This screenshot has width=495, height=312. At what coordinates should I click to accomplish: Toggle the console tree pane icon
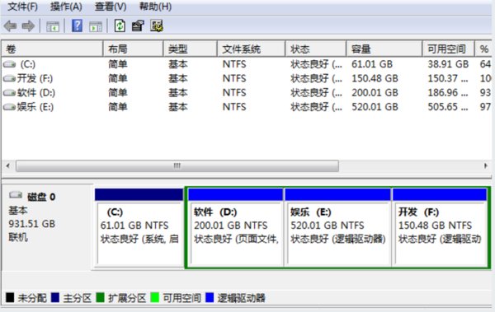coord(53,26)
